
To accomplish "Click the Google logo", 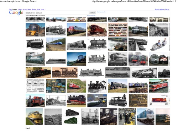I will (x=16, y=13).
